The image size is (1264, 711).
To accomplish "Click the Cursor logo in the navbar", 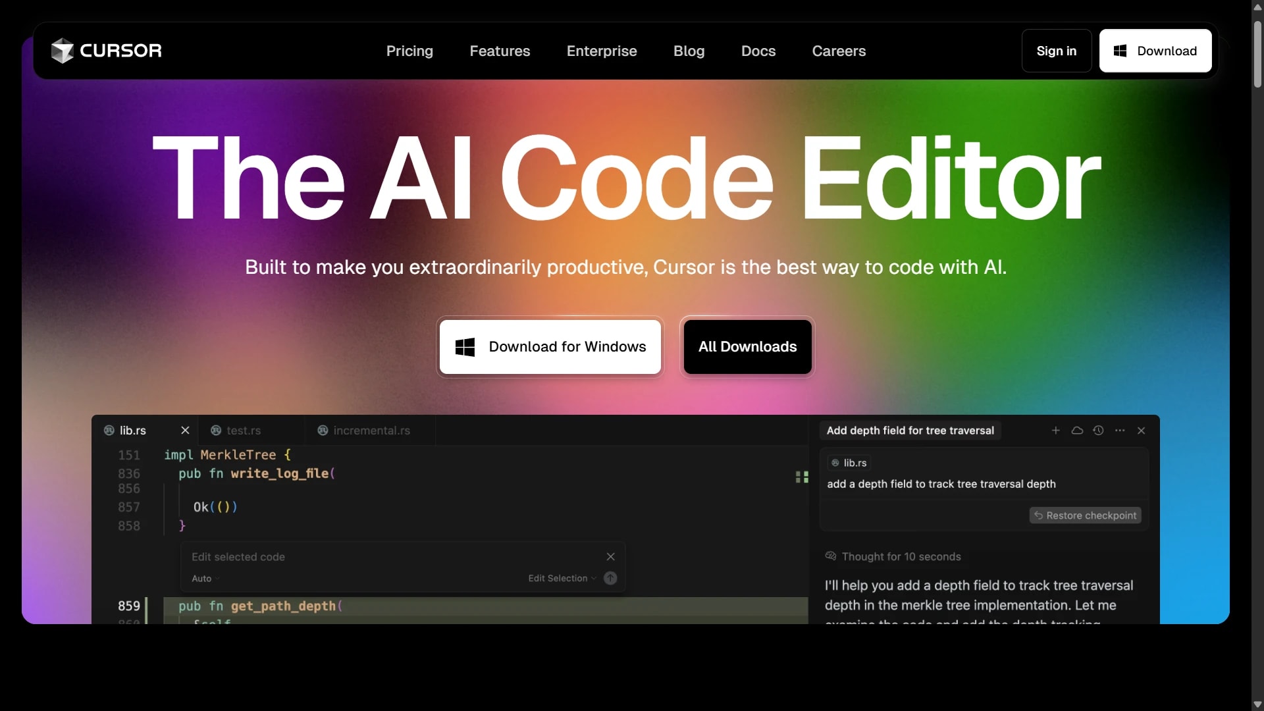I will (x=107, y=51).
